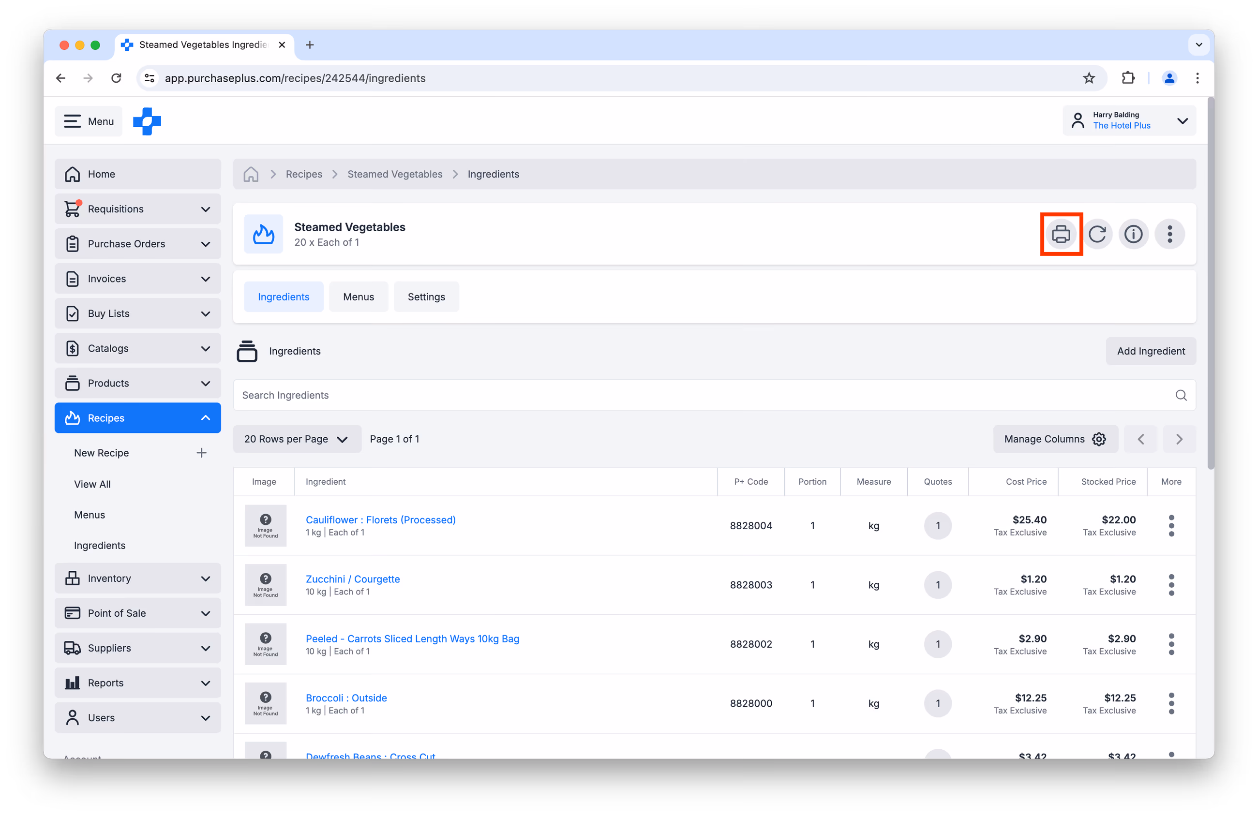1258x816 pixels.
Task: Click Cauliflower image-not-found thumbnail
Action: coord(265,526)
